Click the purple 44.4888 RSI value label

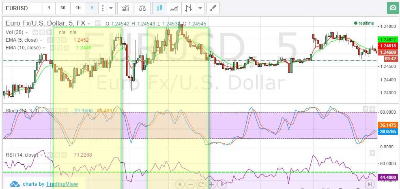[x=388, y=178]
